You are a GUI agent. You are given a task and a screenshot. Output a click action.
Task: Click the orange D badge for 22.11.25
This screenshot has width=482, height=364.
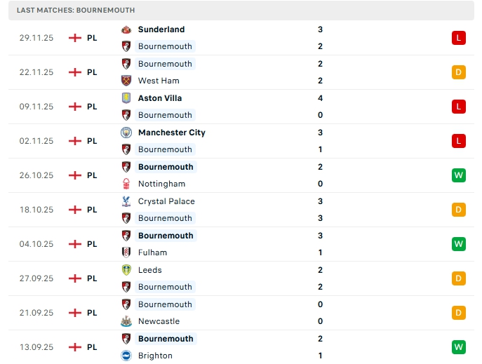tap(459, 72)
